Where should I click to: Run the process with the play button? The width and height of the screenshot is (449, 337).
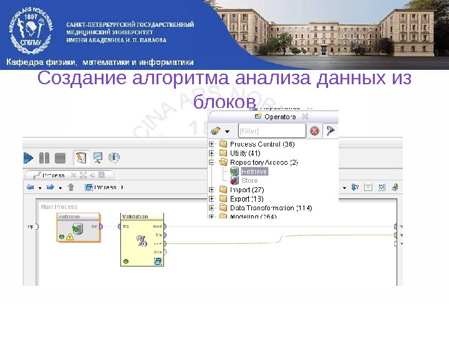coord(28,158)
